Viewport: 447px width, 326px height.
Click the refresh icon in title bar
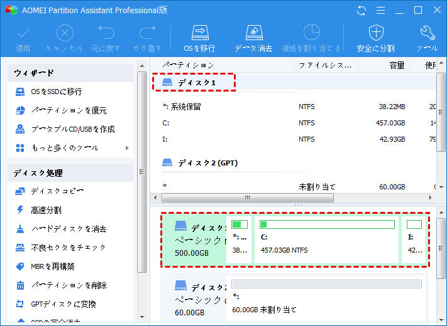pos(361,11)
